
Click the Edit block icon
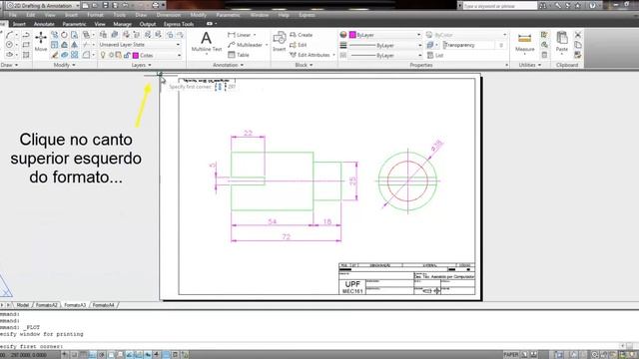point(293,45)
